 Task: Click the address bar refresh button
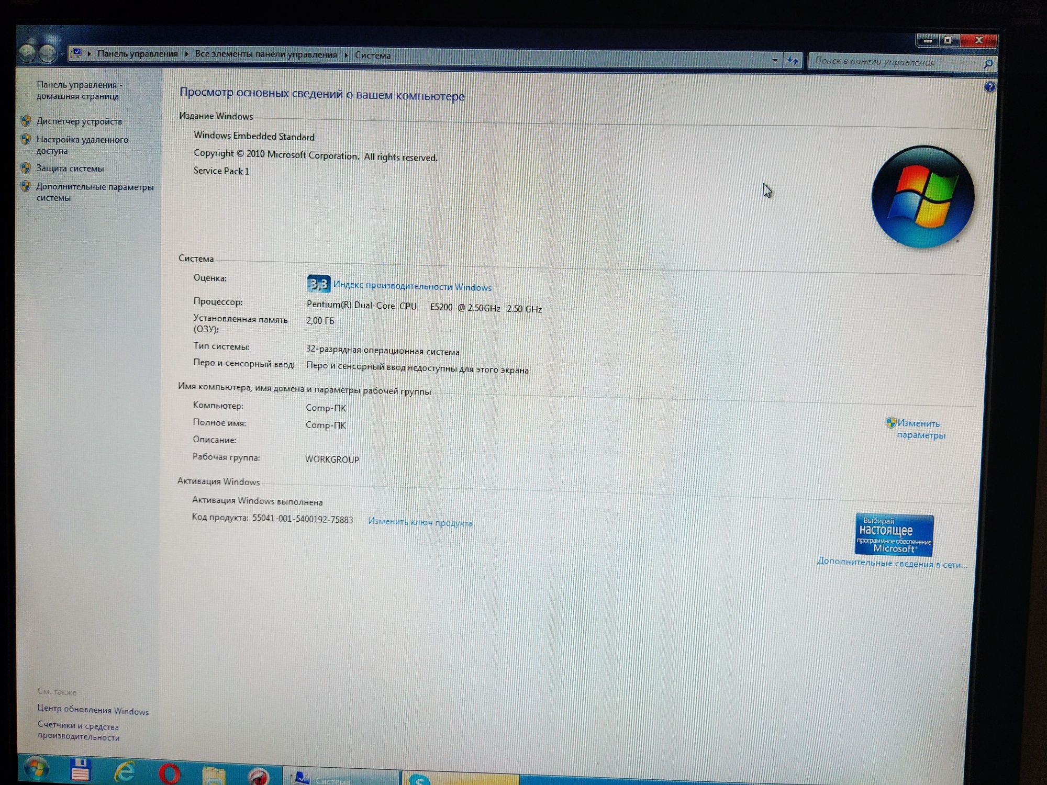point(793,61)
